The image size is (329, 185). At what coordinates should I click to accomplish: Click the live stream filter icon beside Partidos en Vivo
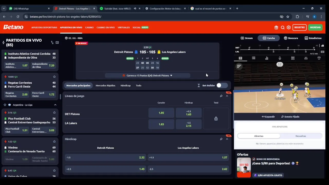pyautogui.click(x=57, y=42)
